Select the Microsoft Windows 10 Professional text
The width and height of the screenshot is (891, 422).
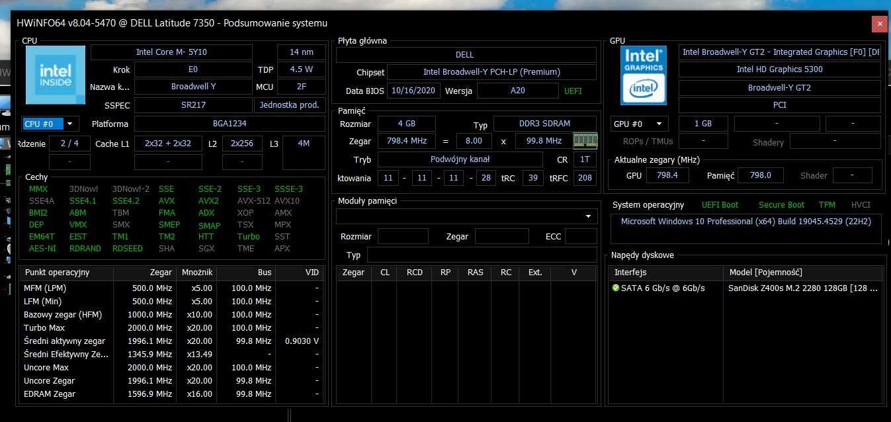click(745, 222)
